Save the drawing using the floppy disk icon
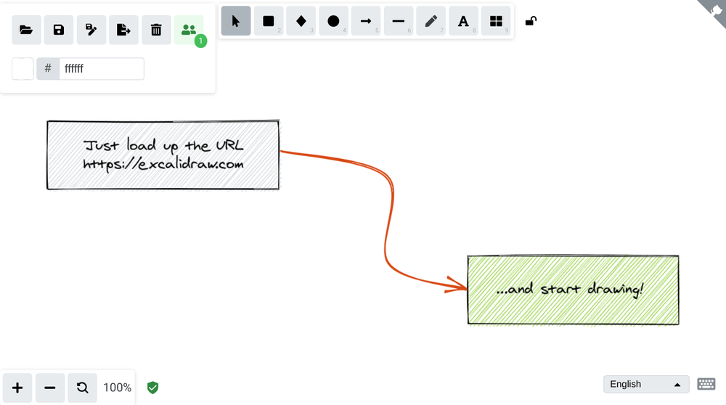 59,30
